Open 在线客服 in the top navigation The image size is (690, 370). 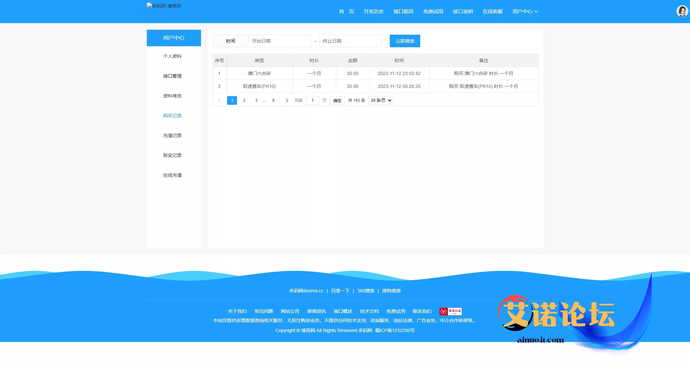493,12
